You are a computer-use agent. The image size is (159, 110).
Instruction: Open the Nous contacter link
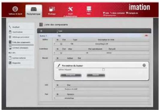coord(117,13)
